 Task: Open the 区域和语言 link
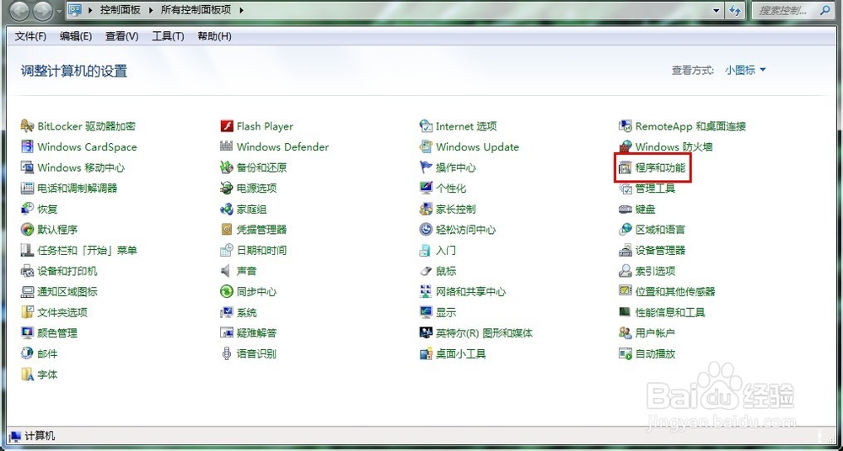(x=660, y=230)
